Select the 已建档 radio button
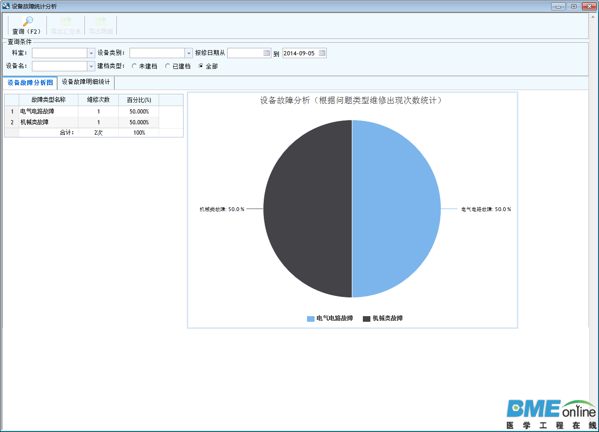This screenshot has height=432, width=599. (x=168, y=66)
